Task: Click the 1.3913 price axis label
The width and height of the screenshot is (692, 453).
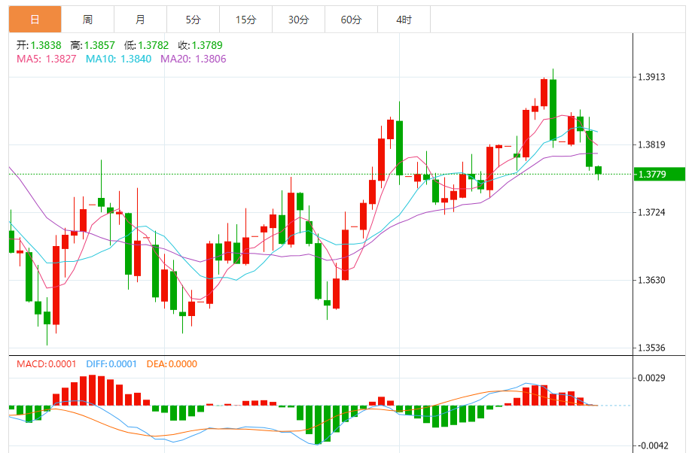Action: [x=651, y=77]
